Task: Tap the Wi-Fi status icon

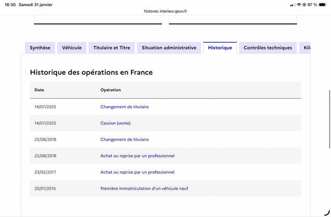Action: pyautogui.click(x=299, y=5)
